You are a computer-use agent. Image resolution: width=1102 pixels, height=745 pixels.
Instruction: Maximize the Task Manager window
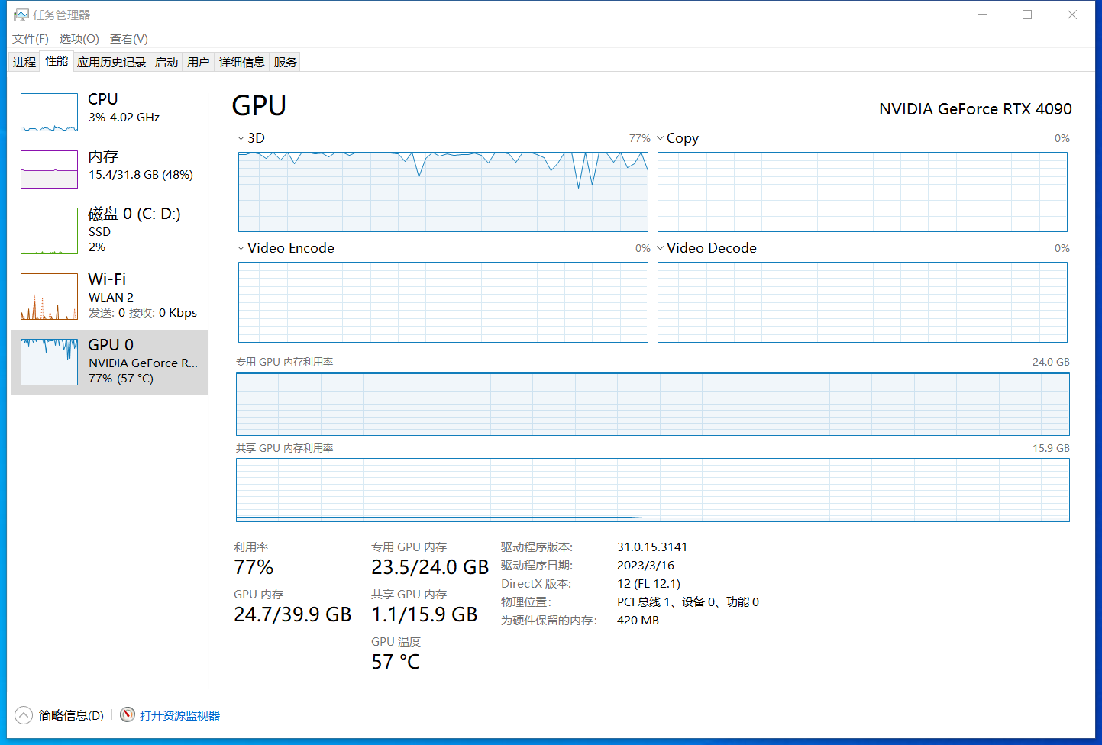point(1027,15)
